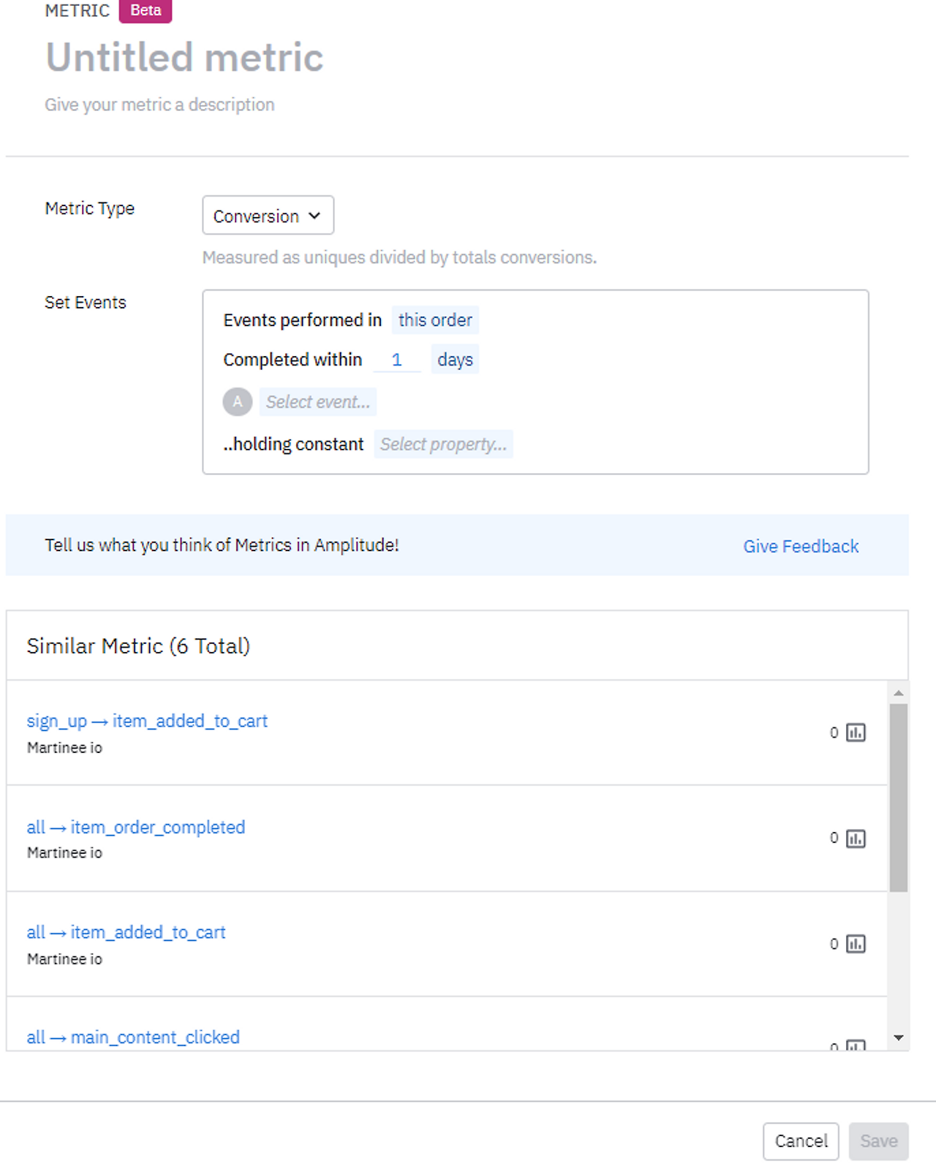Screen dimensions: 936x1166
Task: Click chart icon for all to item_order_completed
Action: click(856, 838)
